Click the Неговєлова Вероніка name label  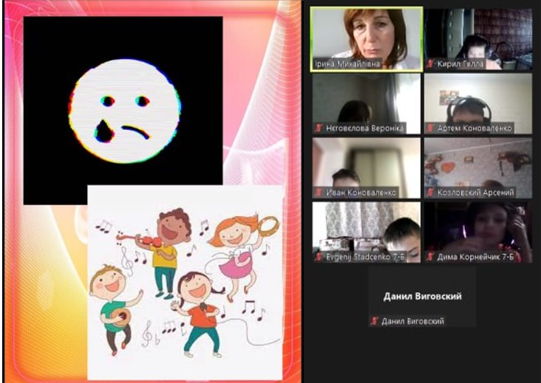point(364,128)
